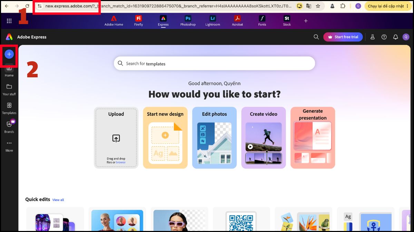The width and height of the screenshot is (414, 232).
Task: Open the QR code quick edit thumbnail
Action: pos(241,219)
